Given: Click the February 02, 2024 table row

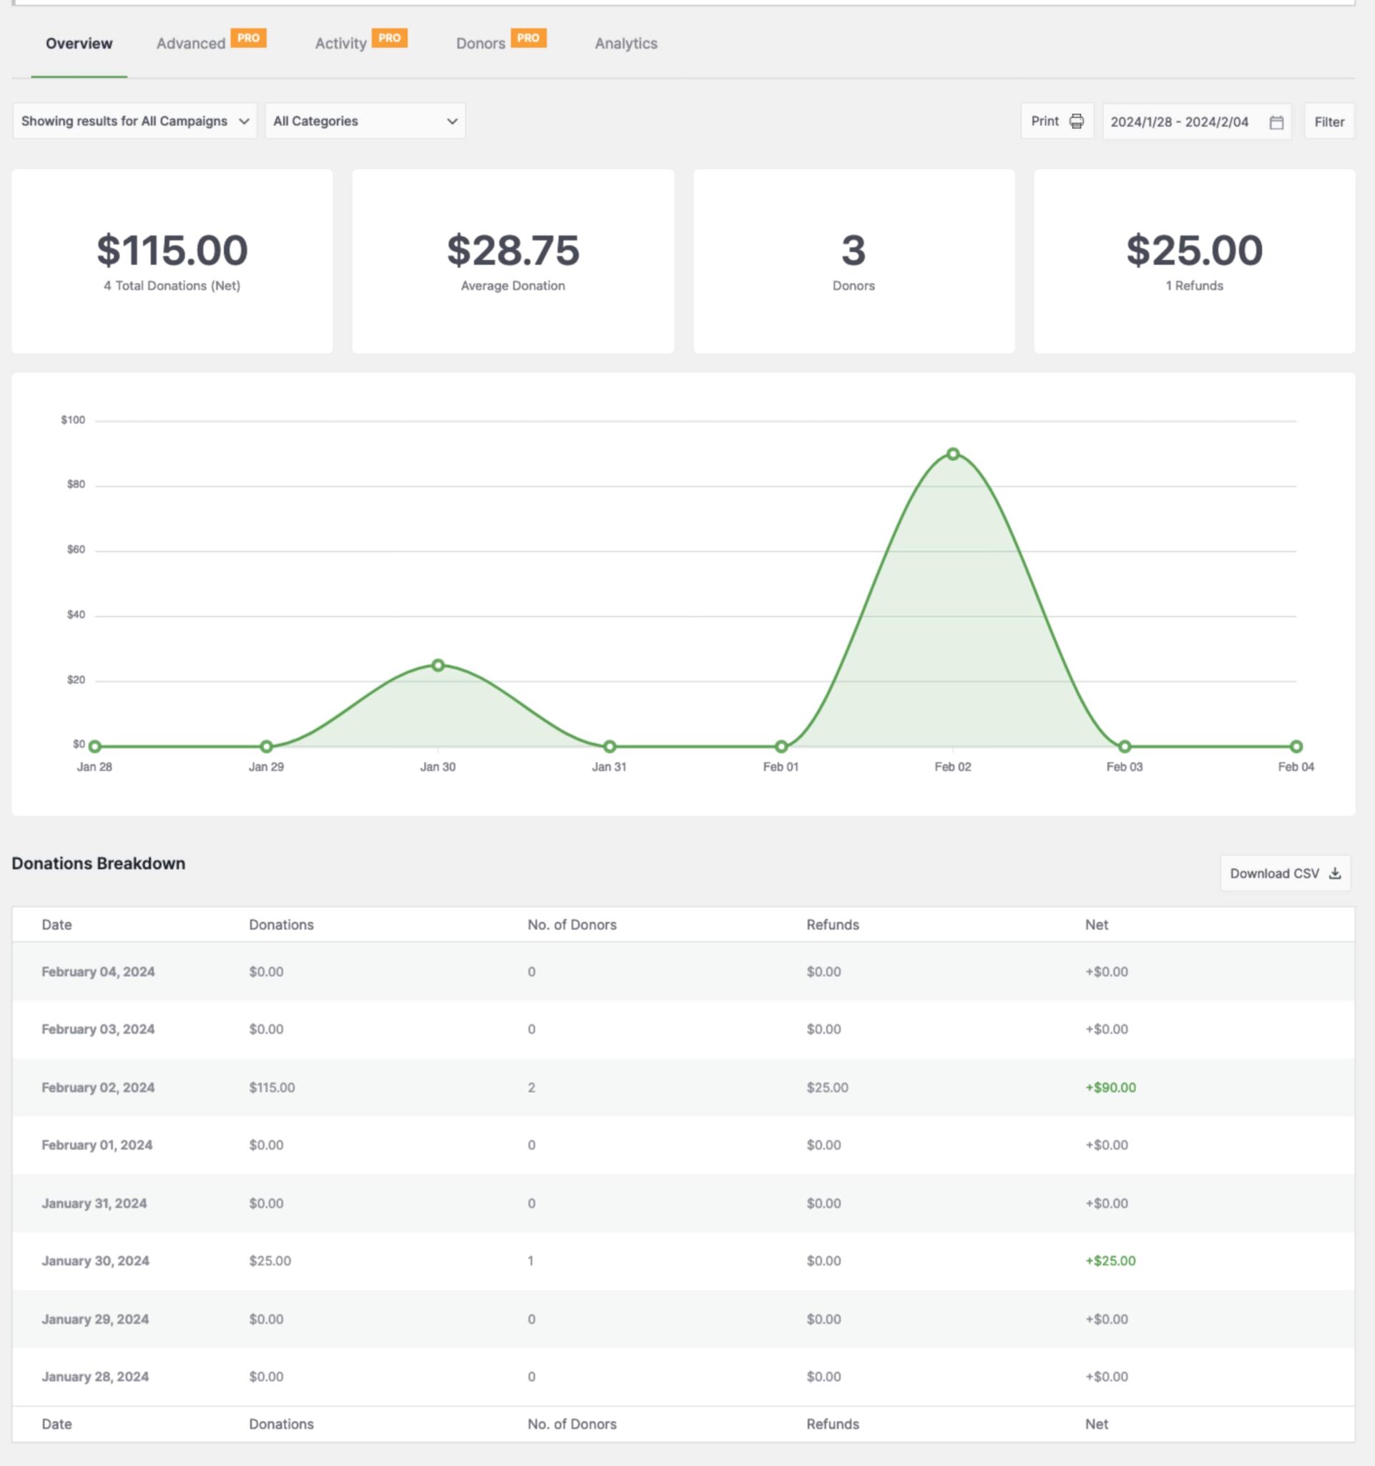Looking at the screenshot, I should click(682, 1087).
